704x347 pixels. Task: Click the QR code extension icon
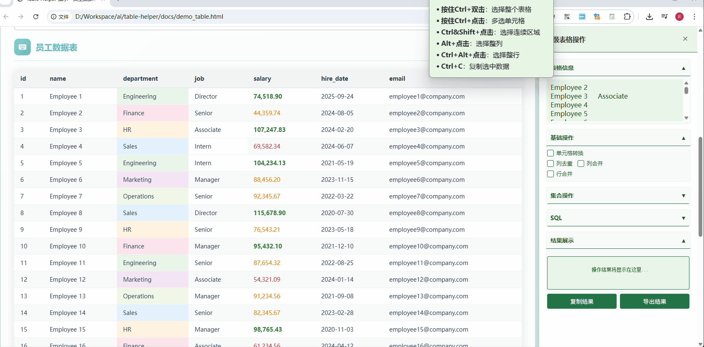(567, 17)
